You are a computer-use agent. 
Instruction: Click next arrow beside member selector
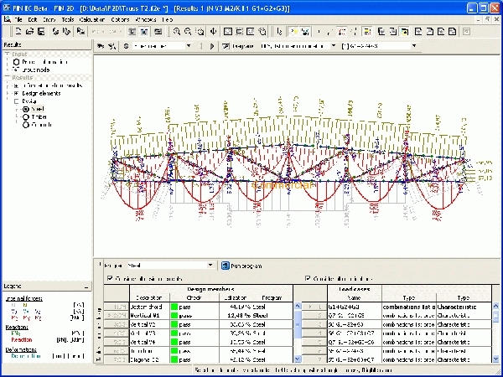[x=213, y=46]
